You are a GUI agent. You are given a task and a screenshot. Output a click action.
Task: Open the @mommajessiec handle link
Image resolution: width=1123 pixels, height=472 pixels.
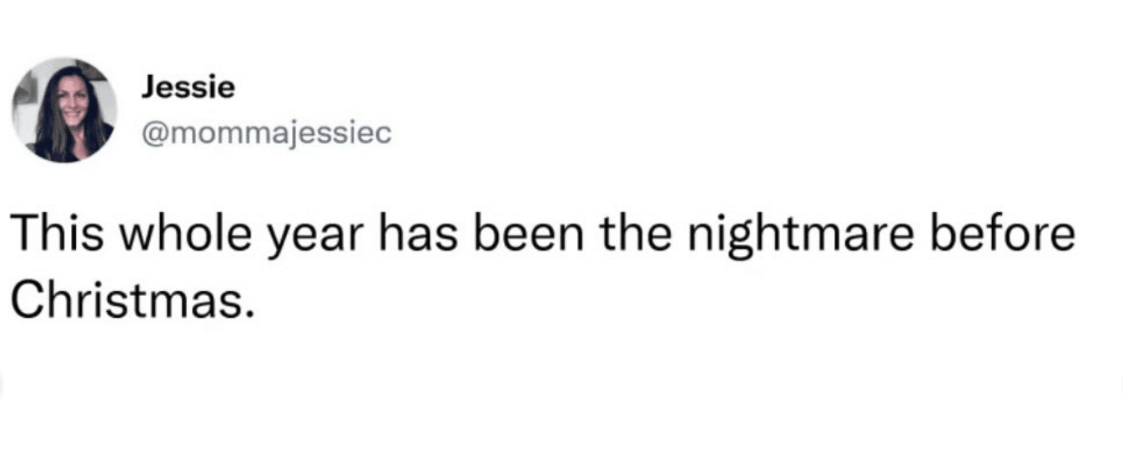[x=265, y=133]
